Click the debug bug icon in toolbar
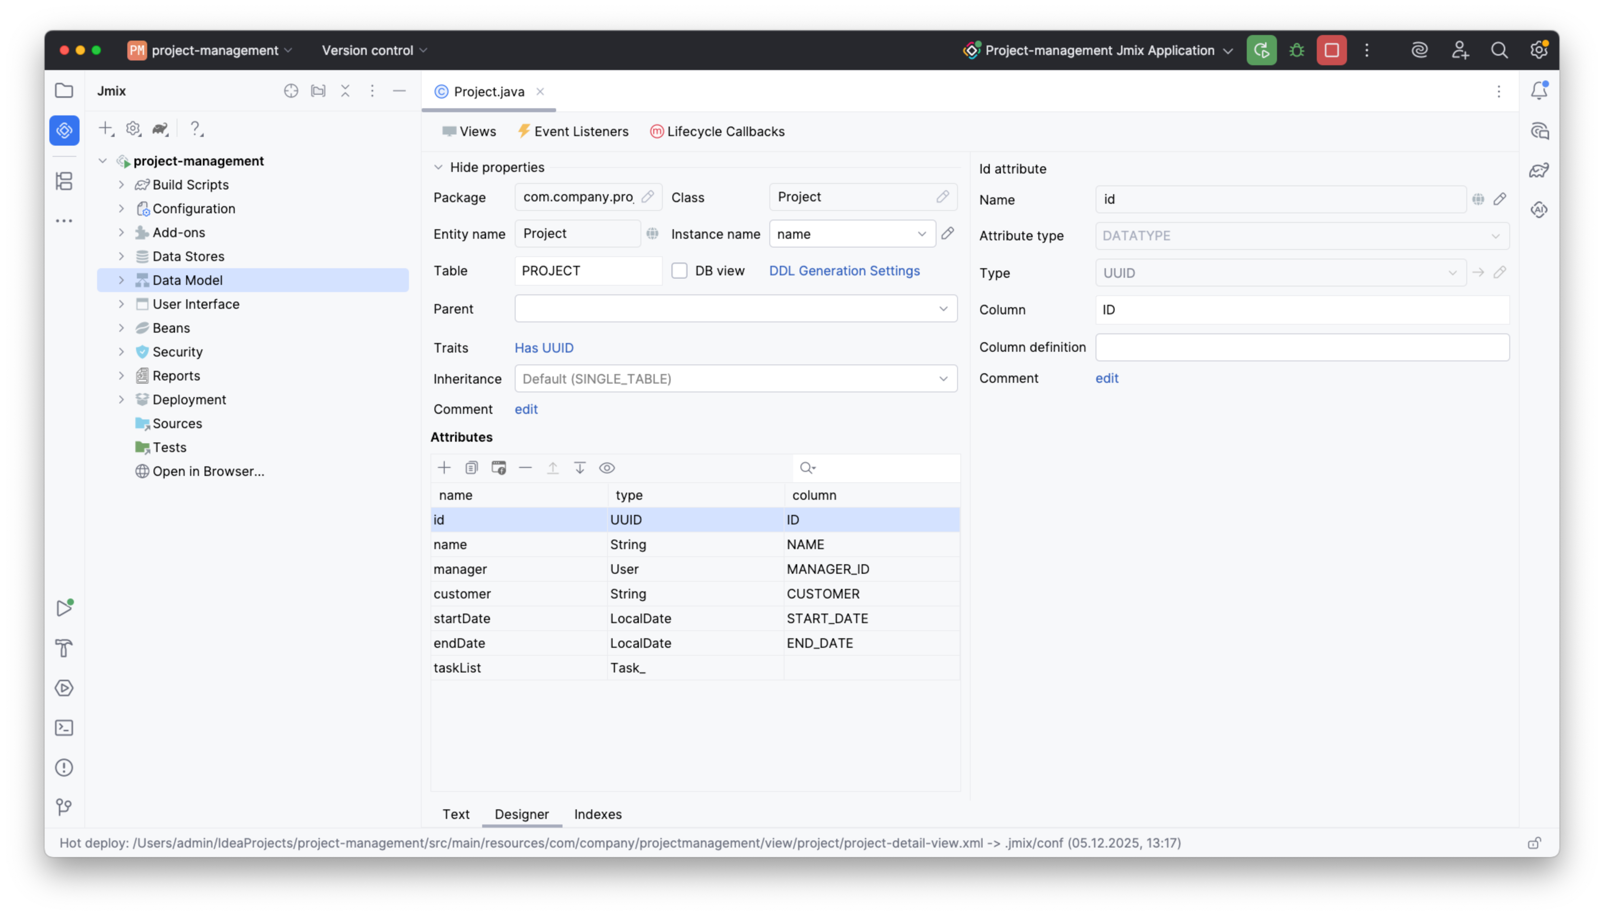Screen dimensions: 1604x916 click(1296, 50)
